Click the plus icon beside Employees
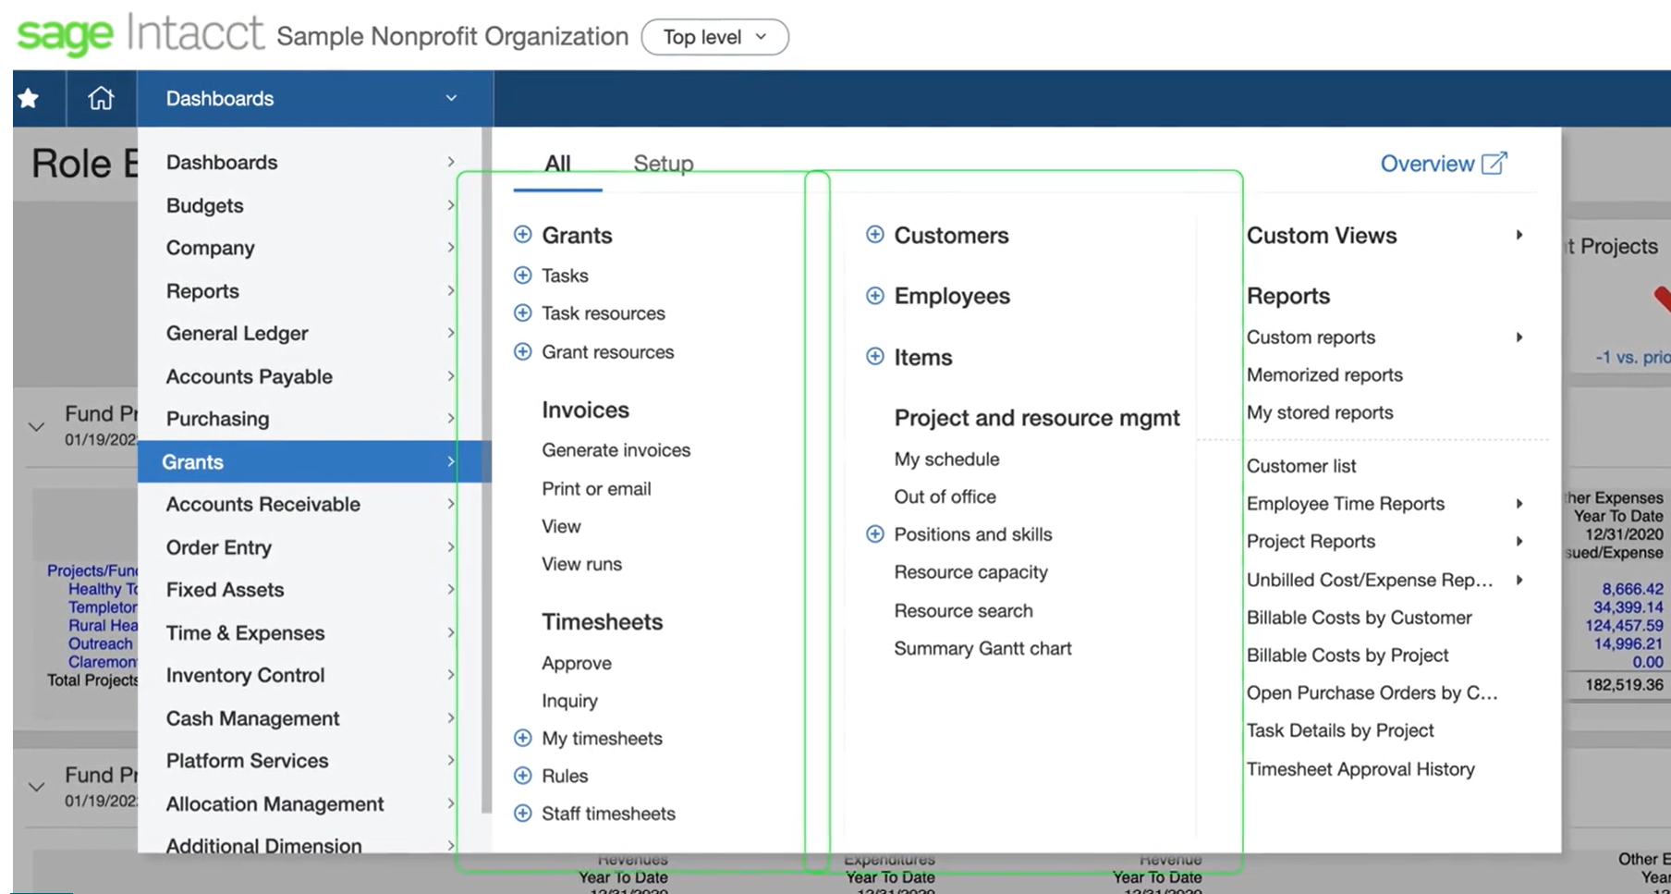Image resolution: width=1671 pixels, height=894 pixels. (874, 296)
